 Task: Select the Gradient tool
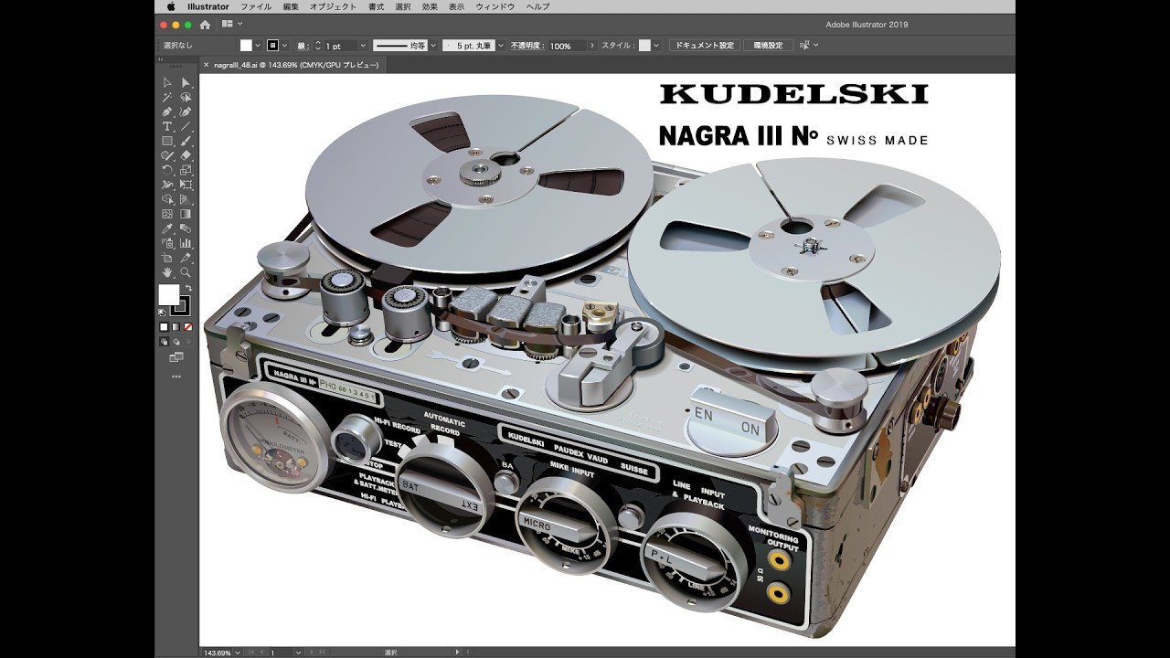pyautogui.click(x=186, y=214)
